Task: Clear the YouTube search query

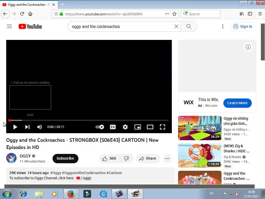Action: [x=176, y=26]
